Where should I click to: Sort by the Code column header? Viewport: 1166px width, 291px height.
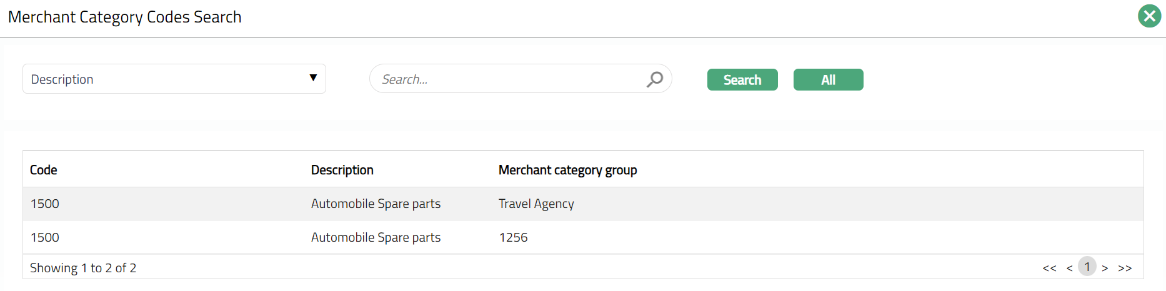(x=44, y=170)
